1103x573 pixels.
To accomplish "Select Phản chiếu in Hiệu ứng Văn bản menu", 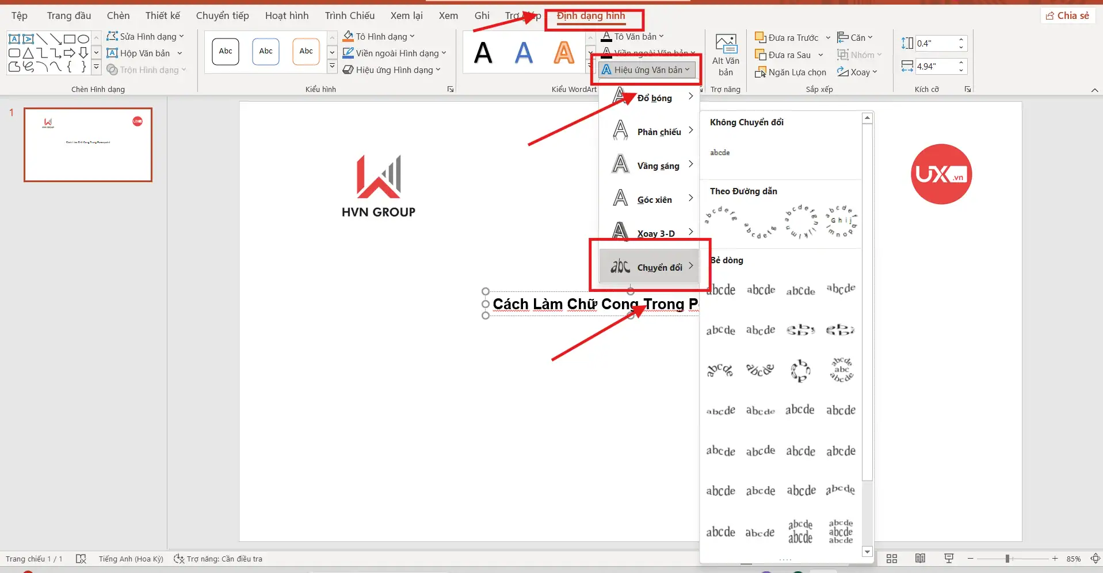I will click(x=658, y=132).
